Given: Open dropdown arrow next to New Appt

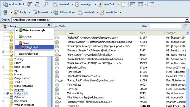Looking at the screenshot, I should tap(95, 4).
